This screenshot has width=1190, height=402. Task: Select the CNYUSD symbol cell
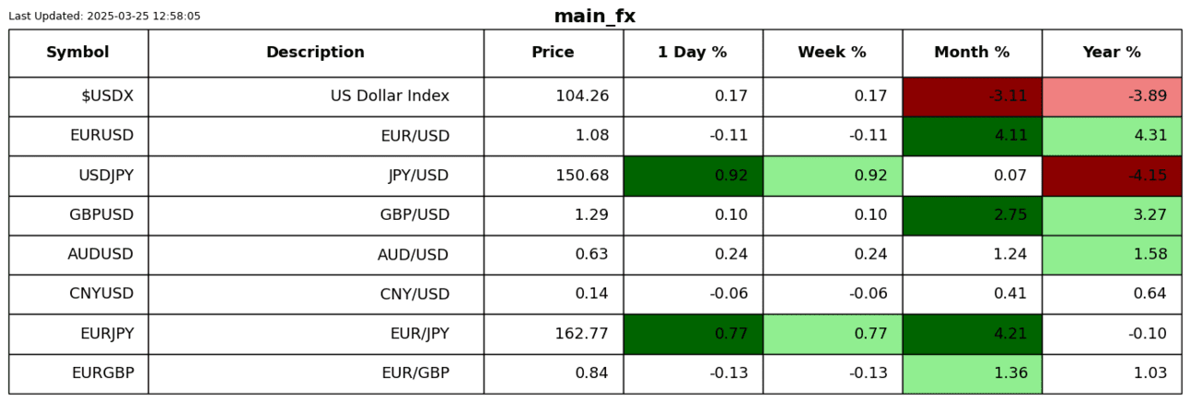point(78,294)
